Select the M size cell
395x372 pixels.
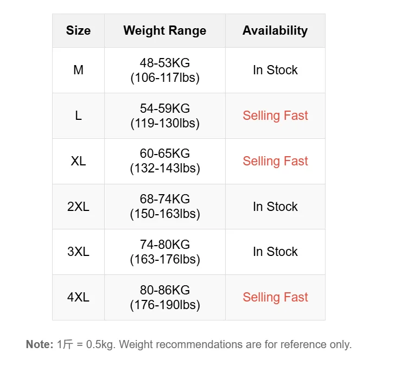(x=78, y=70)
